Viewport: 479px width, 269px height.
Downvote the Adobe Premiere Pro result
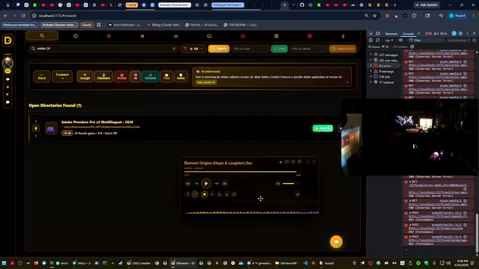point(36,136)
